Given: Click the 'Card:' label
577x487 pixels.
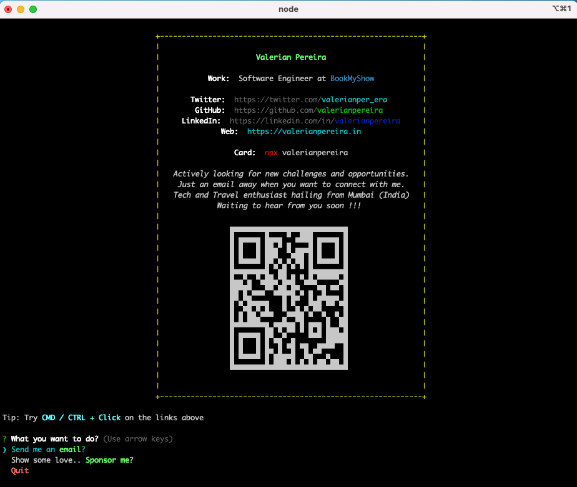Looking at the screenshot, I should [245, 153].
